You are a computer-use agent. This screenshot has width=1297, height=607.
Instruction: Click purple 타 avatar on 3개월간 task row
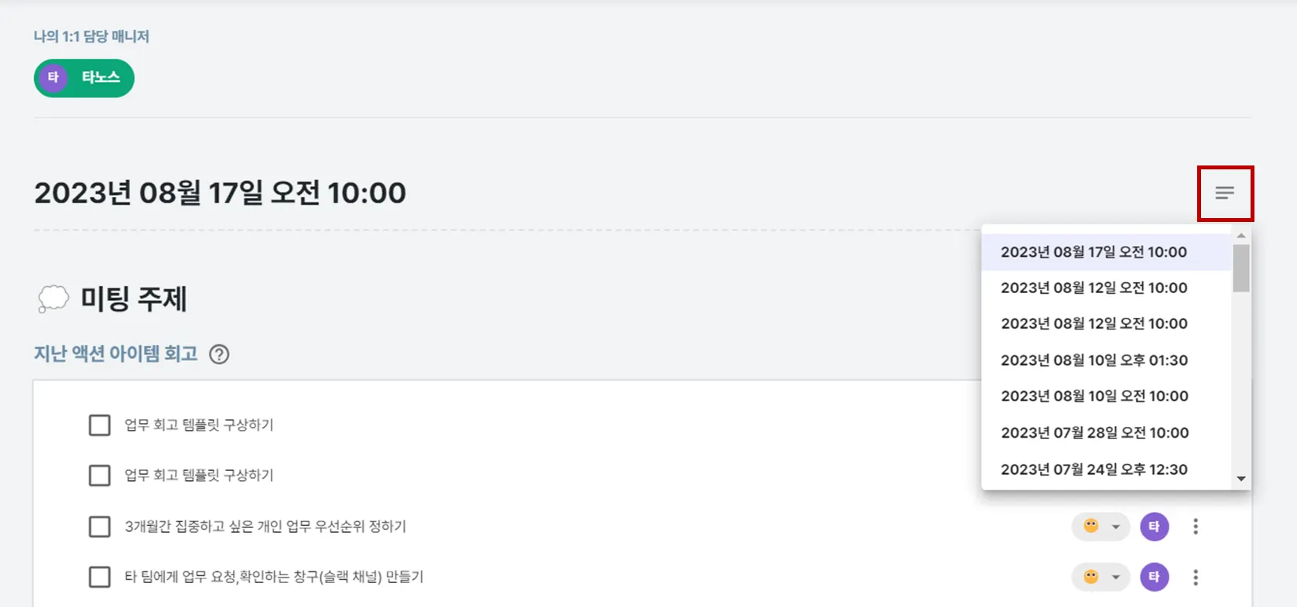(1154, 527)
